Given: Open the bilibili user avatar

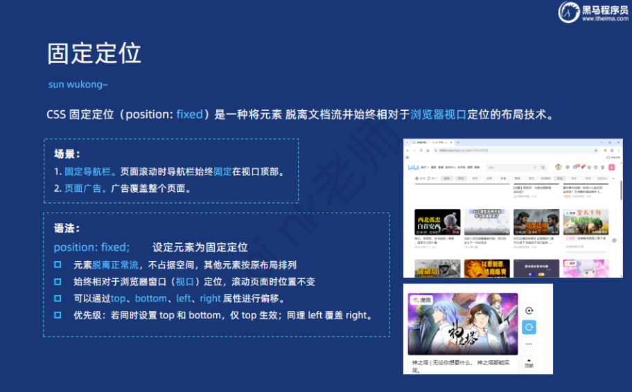Looking at the screenshot, I should click(559, 167).
